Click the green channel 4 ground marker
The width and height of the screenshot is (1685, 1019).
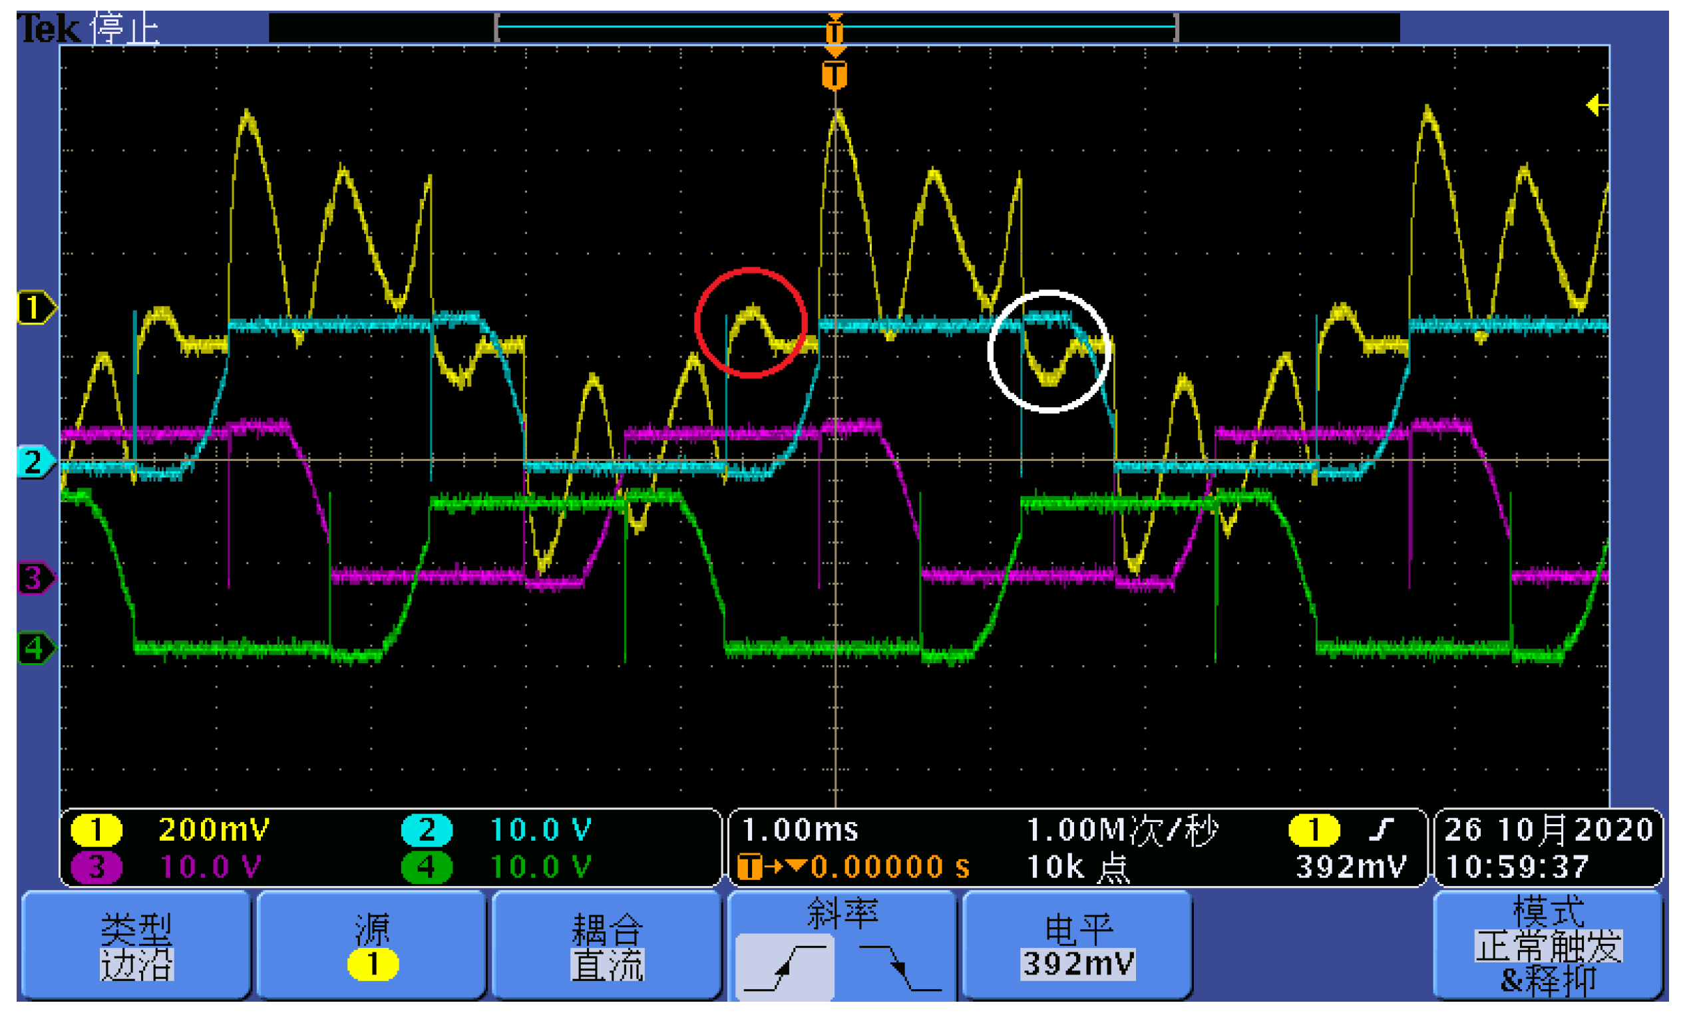pyautogui.click(x=34, y=647)
